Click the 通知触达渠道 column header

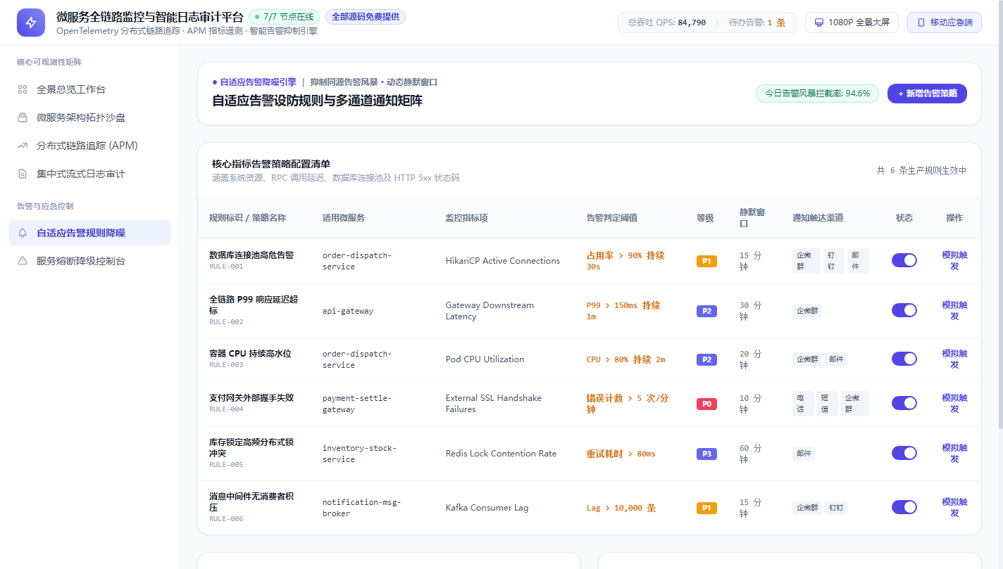(818, 218)
